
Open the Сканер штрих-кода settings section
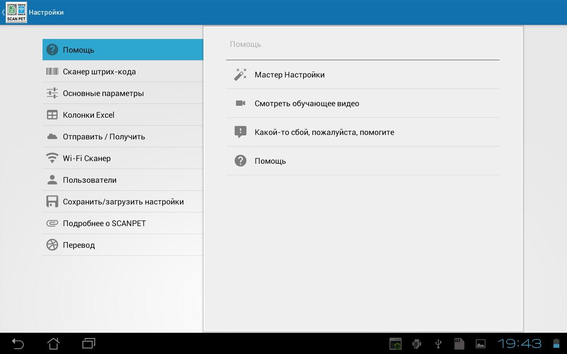tap(123, 71)
